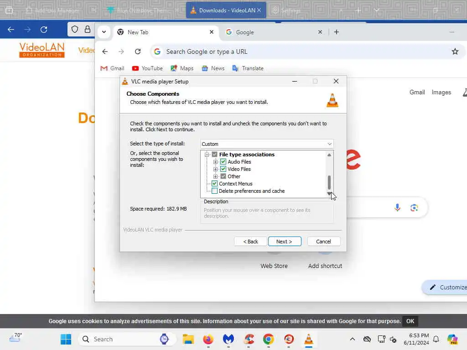Open the install type Custom dropdown
Viewport: 467px width, 350px height.
[266, 144]
